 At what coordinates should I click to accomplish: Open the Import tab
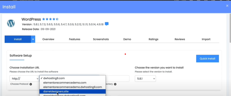pyautogui.click(x=206, y=39)
